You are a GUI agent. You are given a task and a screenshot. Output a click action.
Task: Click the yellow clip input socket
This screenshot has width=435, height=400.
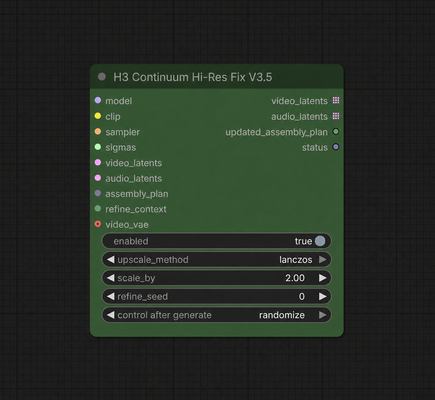click(98, 116)
